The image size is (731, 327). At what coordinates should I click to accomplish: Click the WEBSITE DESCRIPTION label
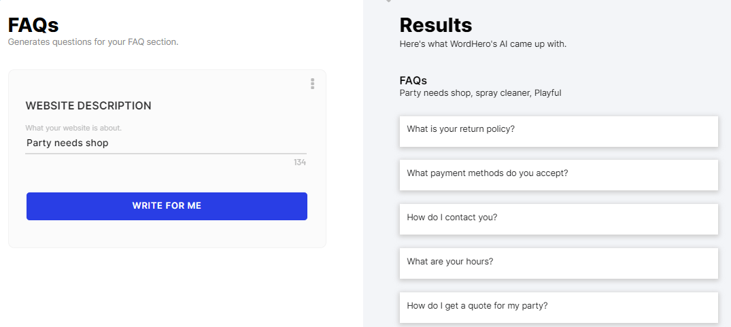pos(88,106)
